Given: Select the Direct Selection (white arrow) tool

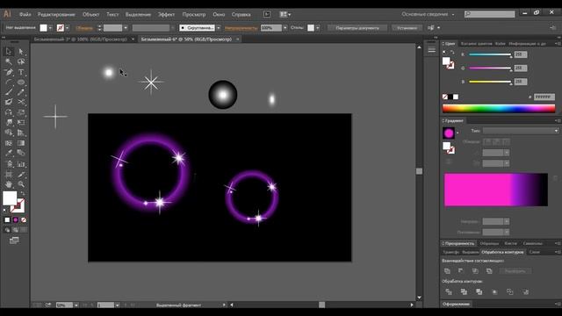Looking at the screenshot, I should point(21,52).
